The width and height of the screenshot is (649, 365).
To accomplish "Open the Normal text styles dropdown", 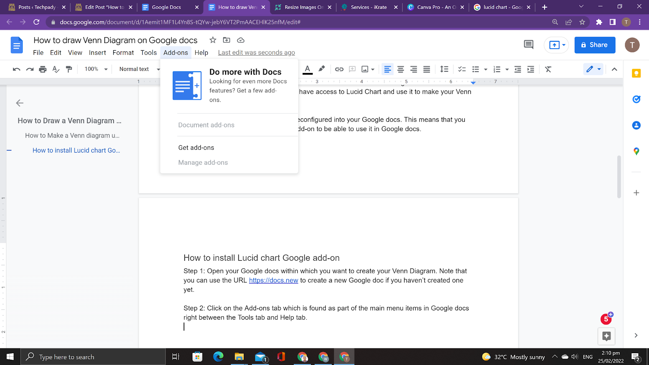I will (x=139, y=69).
